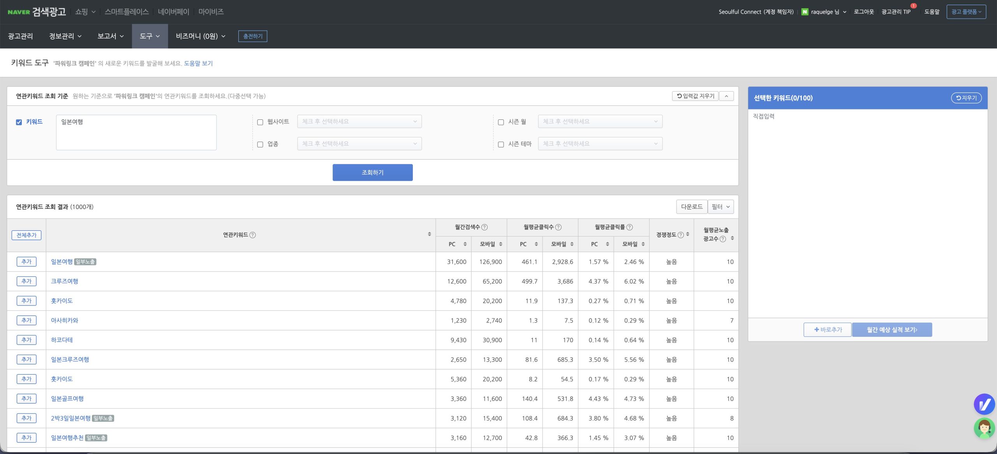
Task: Click the help icon beside 월간검색수
Action: 484,227
